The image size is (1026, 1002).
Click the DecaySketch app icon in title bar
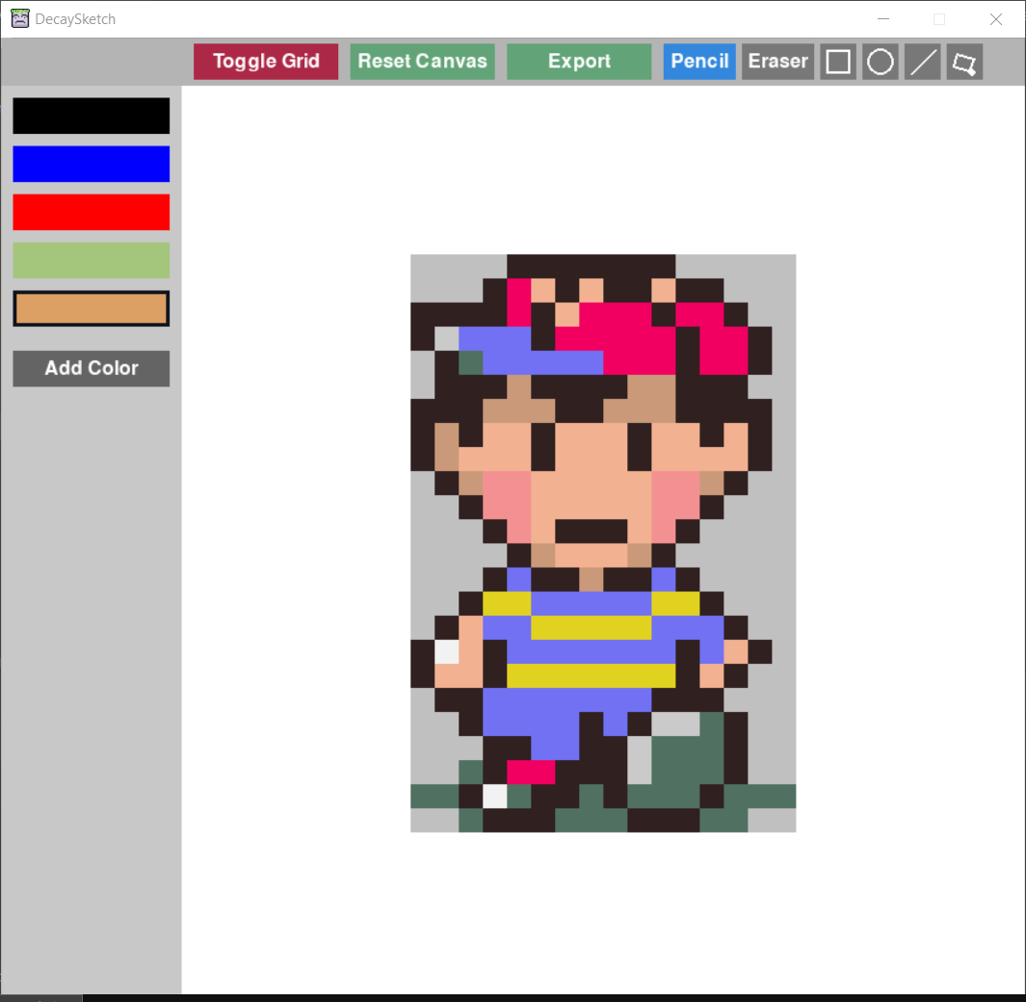pos(20,18)
